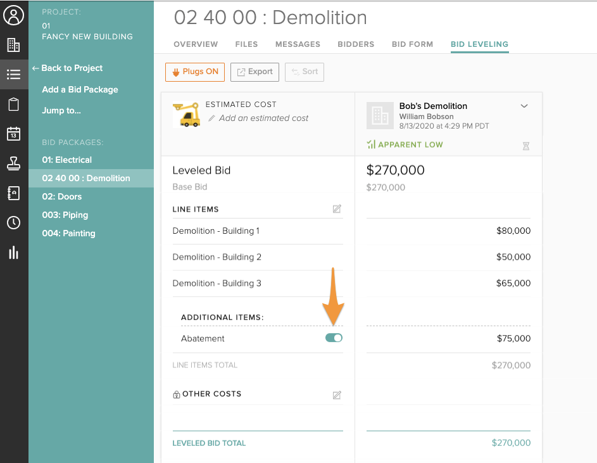The width and height of the screenshot is (597, 463).
Task: Open the clipboard icon in left sidebar
Action: (14, 104)
